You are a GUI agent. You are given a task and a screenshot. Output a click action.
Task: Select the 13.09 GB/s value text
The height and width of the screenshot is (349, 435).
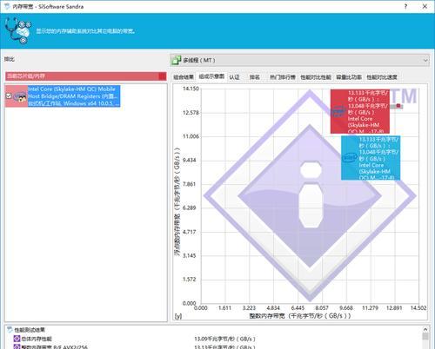(224, 339)
